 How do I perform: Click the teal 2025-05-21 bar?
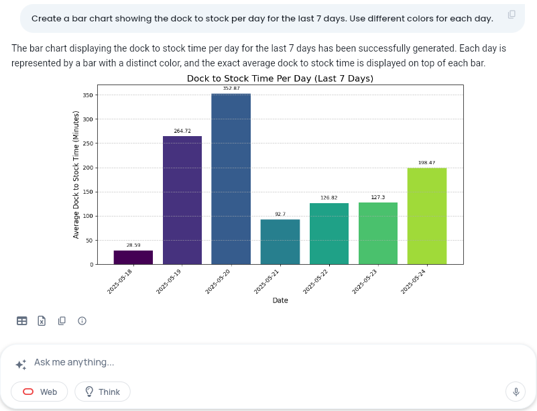click(280, 242)
